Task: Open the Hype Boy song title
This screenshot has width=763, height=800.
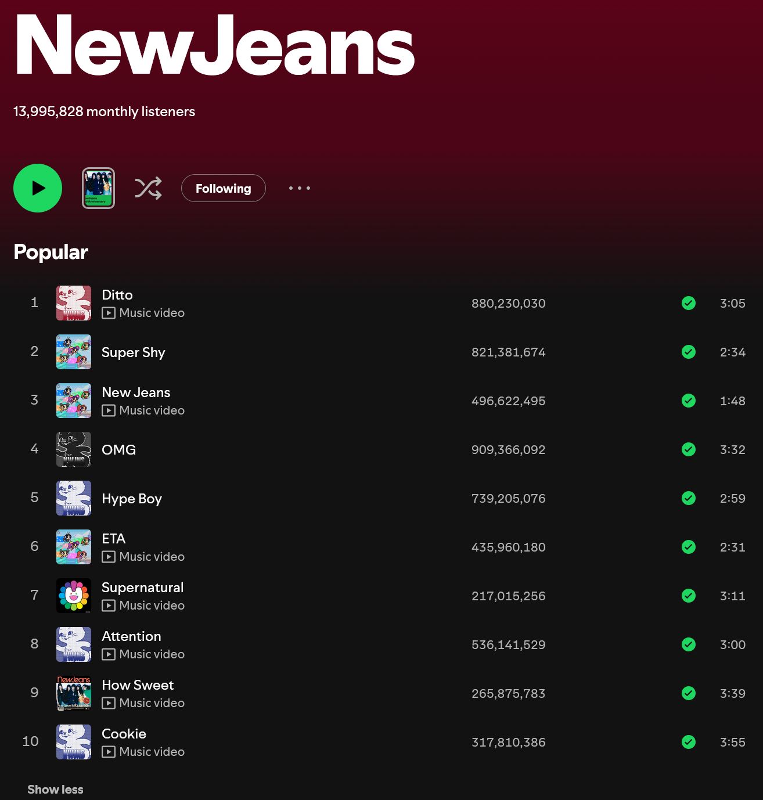Action: pos(132,499)
